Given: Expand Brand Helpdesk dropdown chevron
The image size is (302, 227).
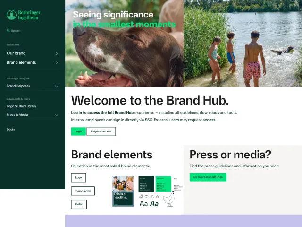Looking at the screenshot, I should 57,86.
